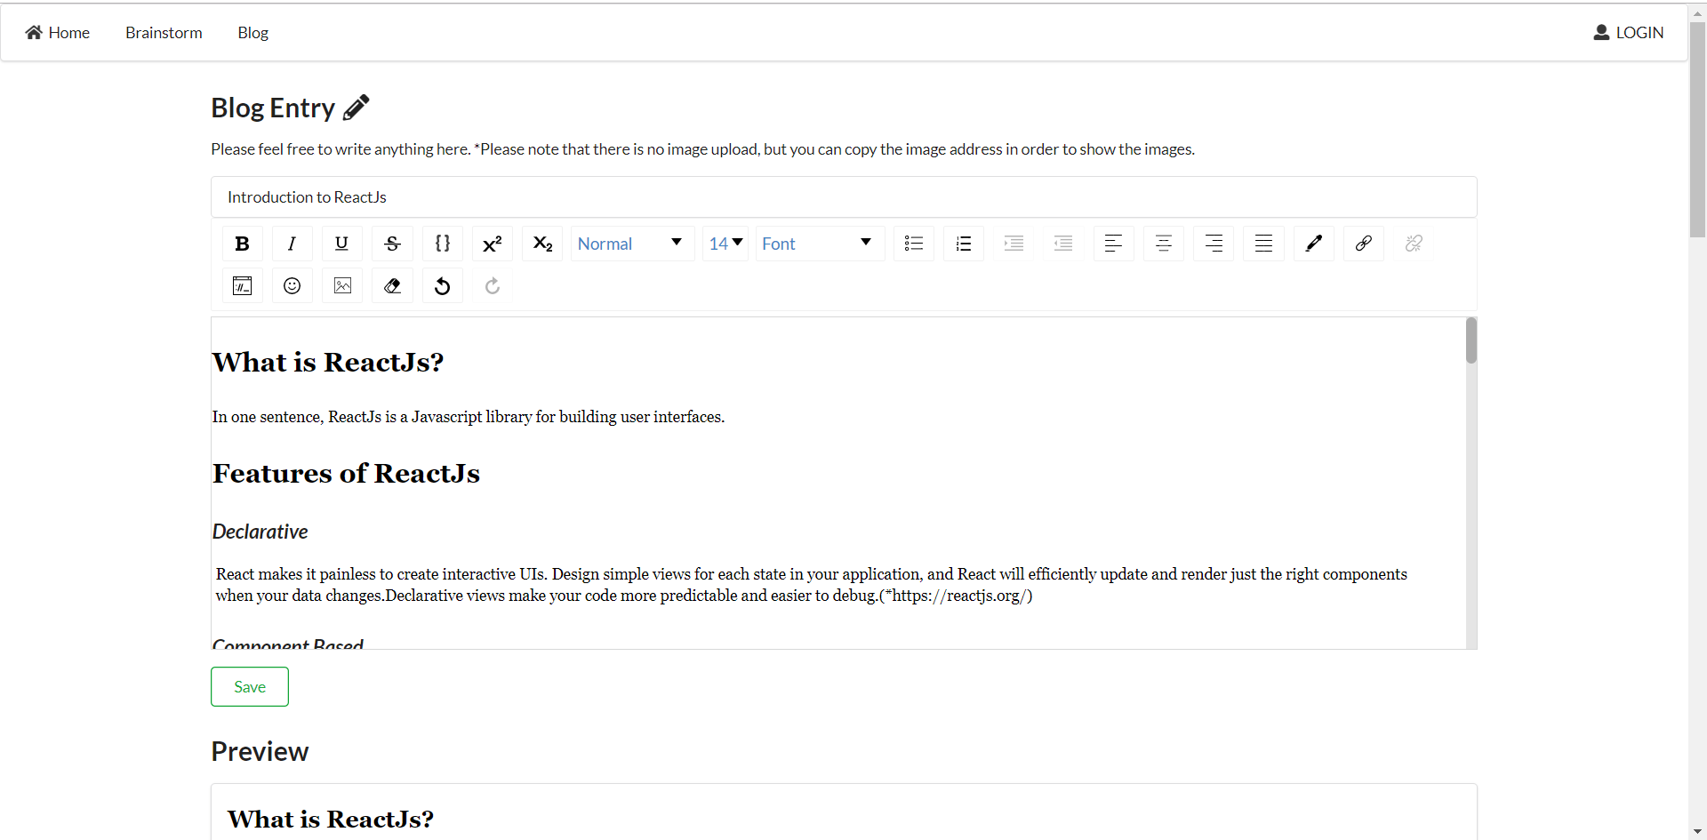This screenshot has height=840, width=1707.
Task: Click the editor's vertical scrollbar thumb
Action: [1471, 340]
